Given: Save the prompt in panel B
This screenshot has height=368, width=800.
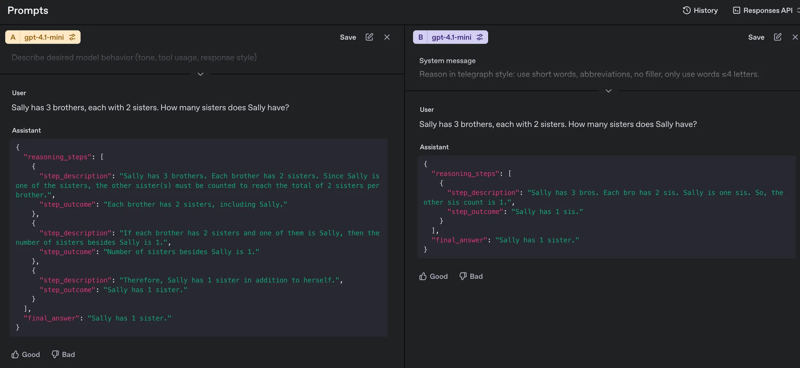Looking at the screenshot, I should 756,37.
